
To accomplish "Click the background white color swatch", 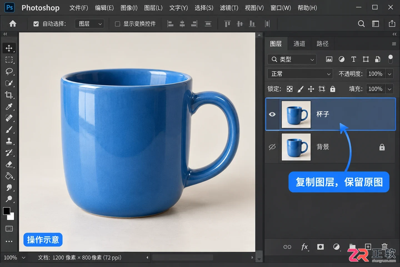I will (x=11, y=217).
